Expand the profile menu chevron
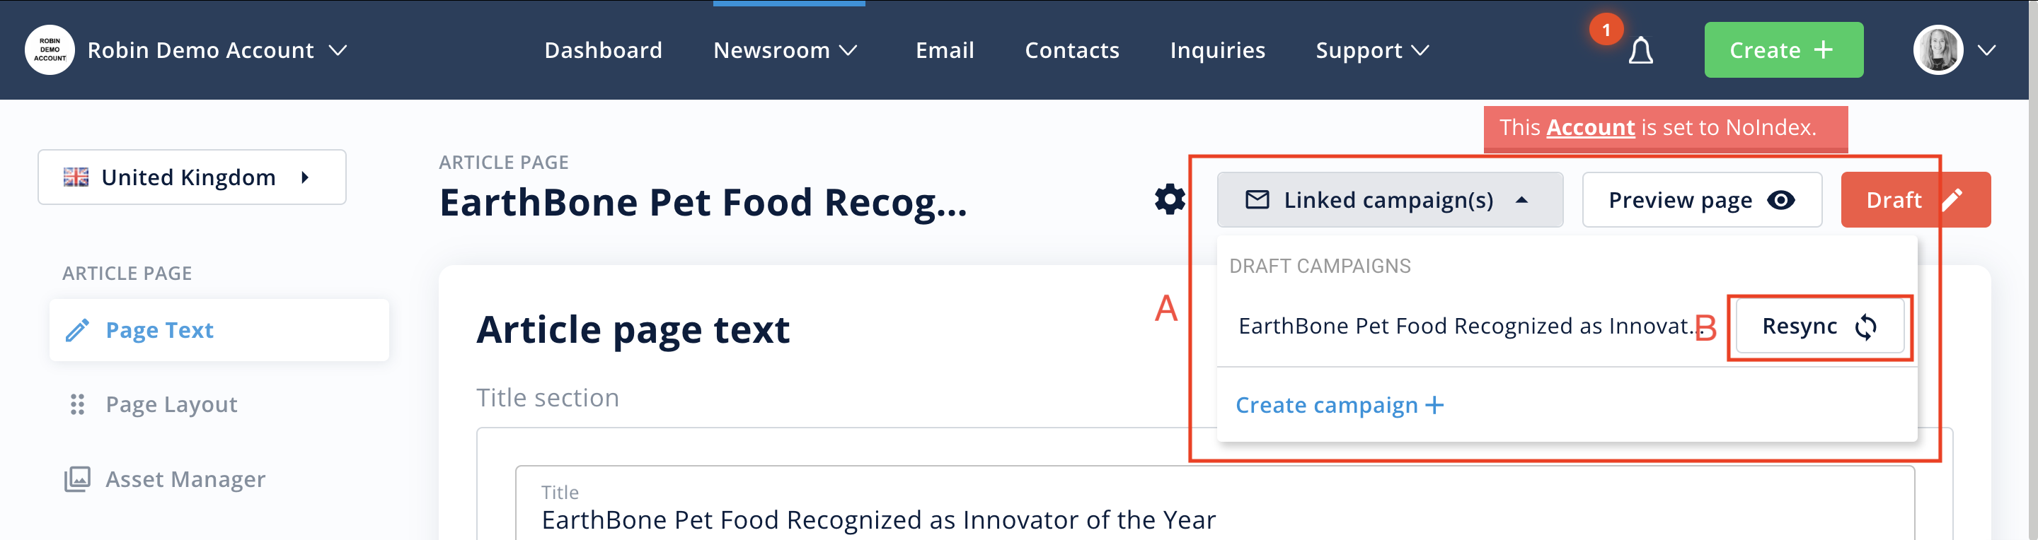The width and height of the screenshot is (2038, 540). tap(1986, 51)
